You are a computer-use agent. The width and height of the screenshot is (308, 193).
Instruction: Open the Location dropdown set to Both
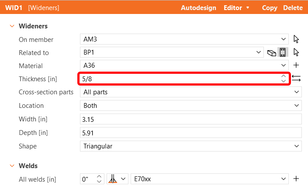pyautogui.click(x=297, y=106)
